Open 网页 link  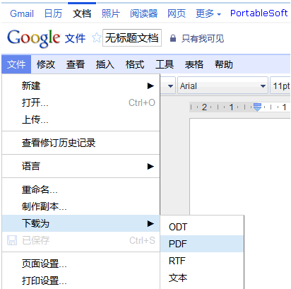(177, 13)
